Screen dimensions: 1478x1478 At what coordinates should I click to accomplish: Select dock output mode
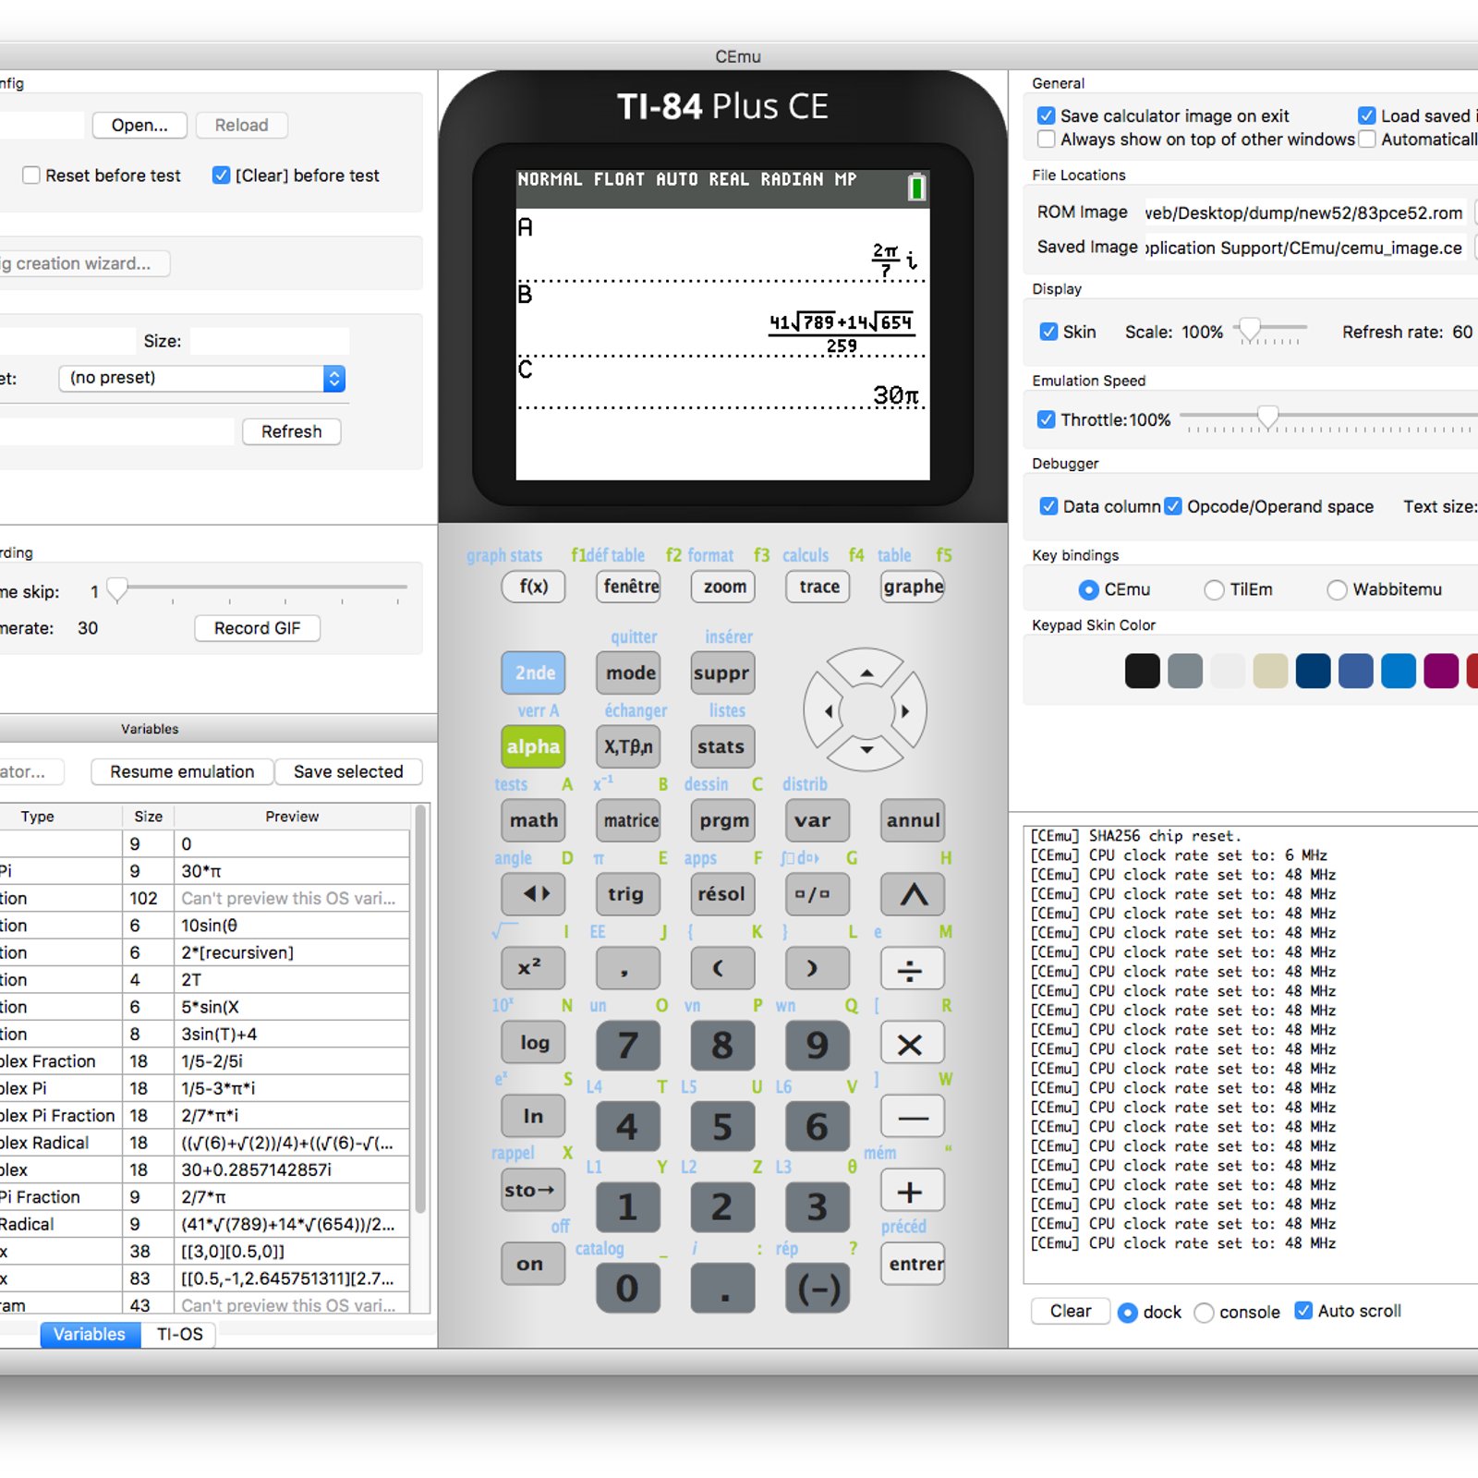coord(1128,1313)
